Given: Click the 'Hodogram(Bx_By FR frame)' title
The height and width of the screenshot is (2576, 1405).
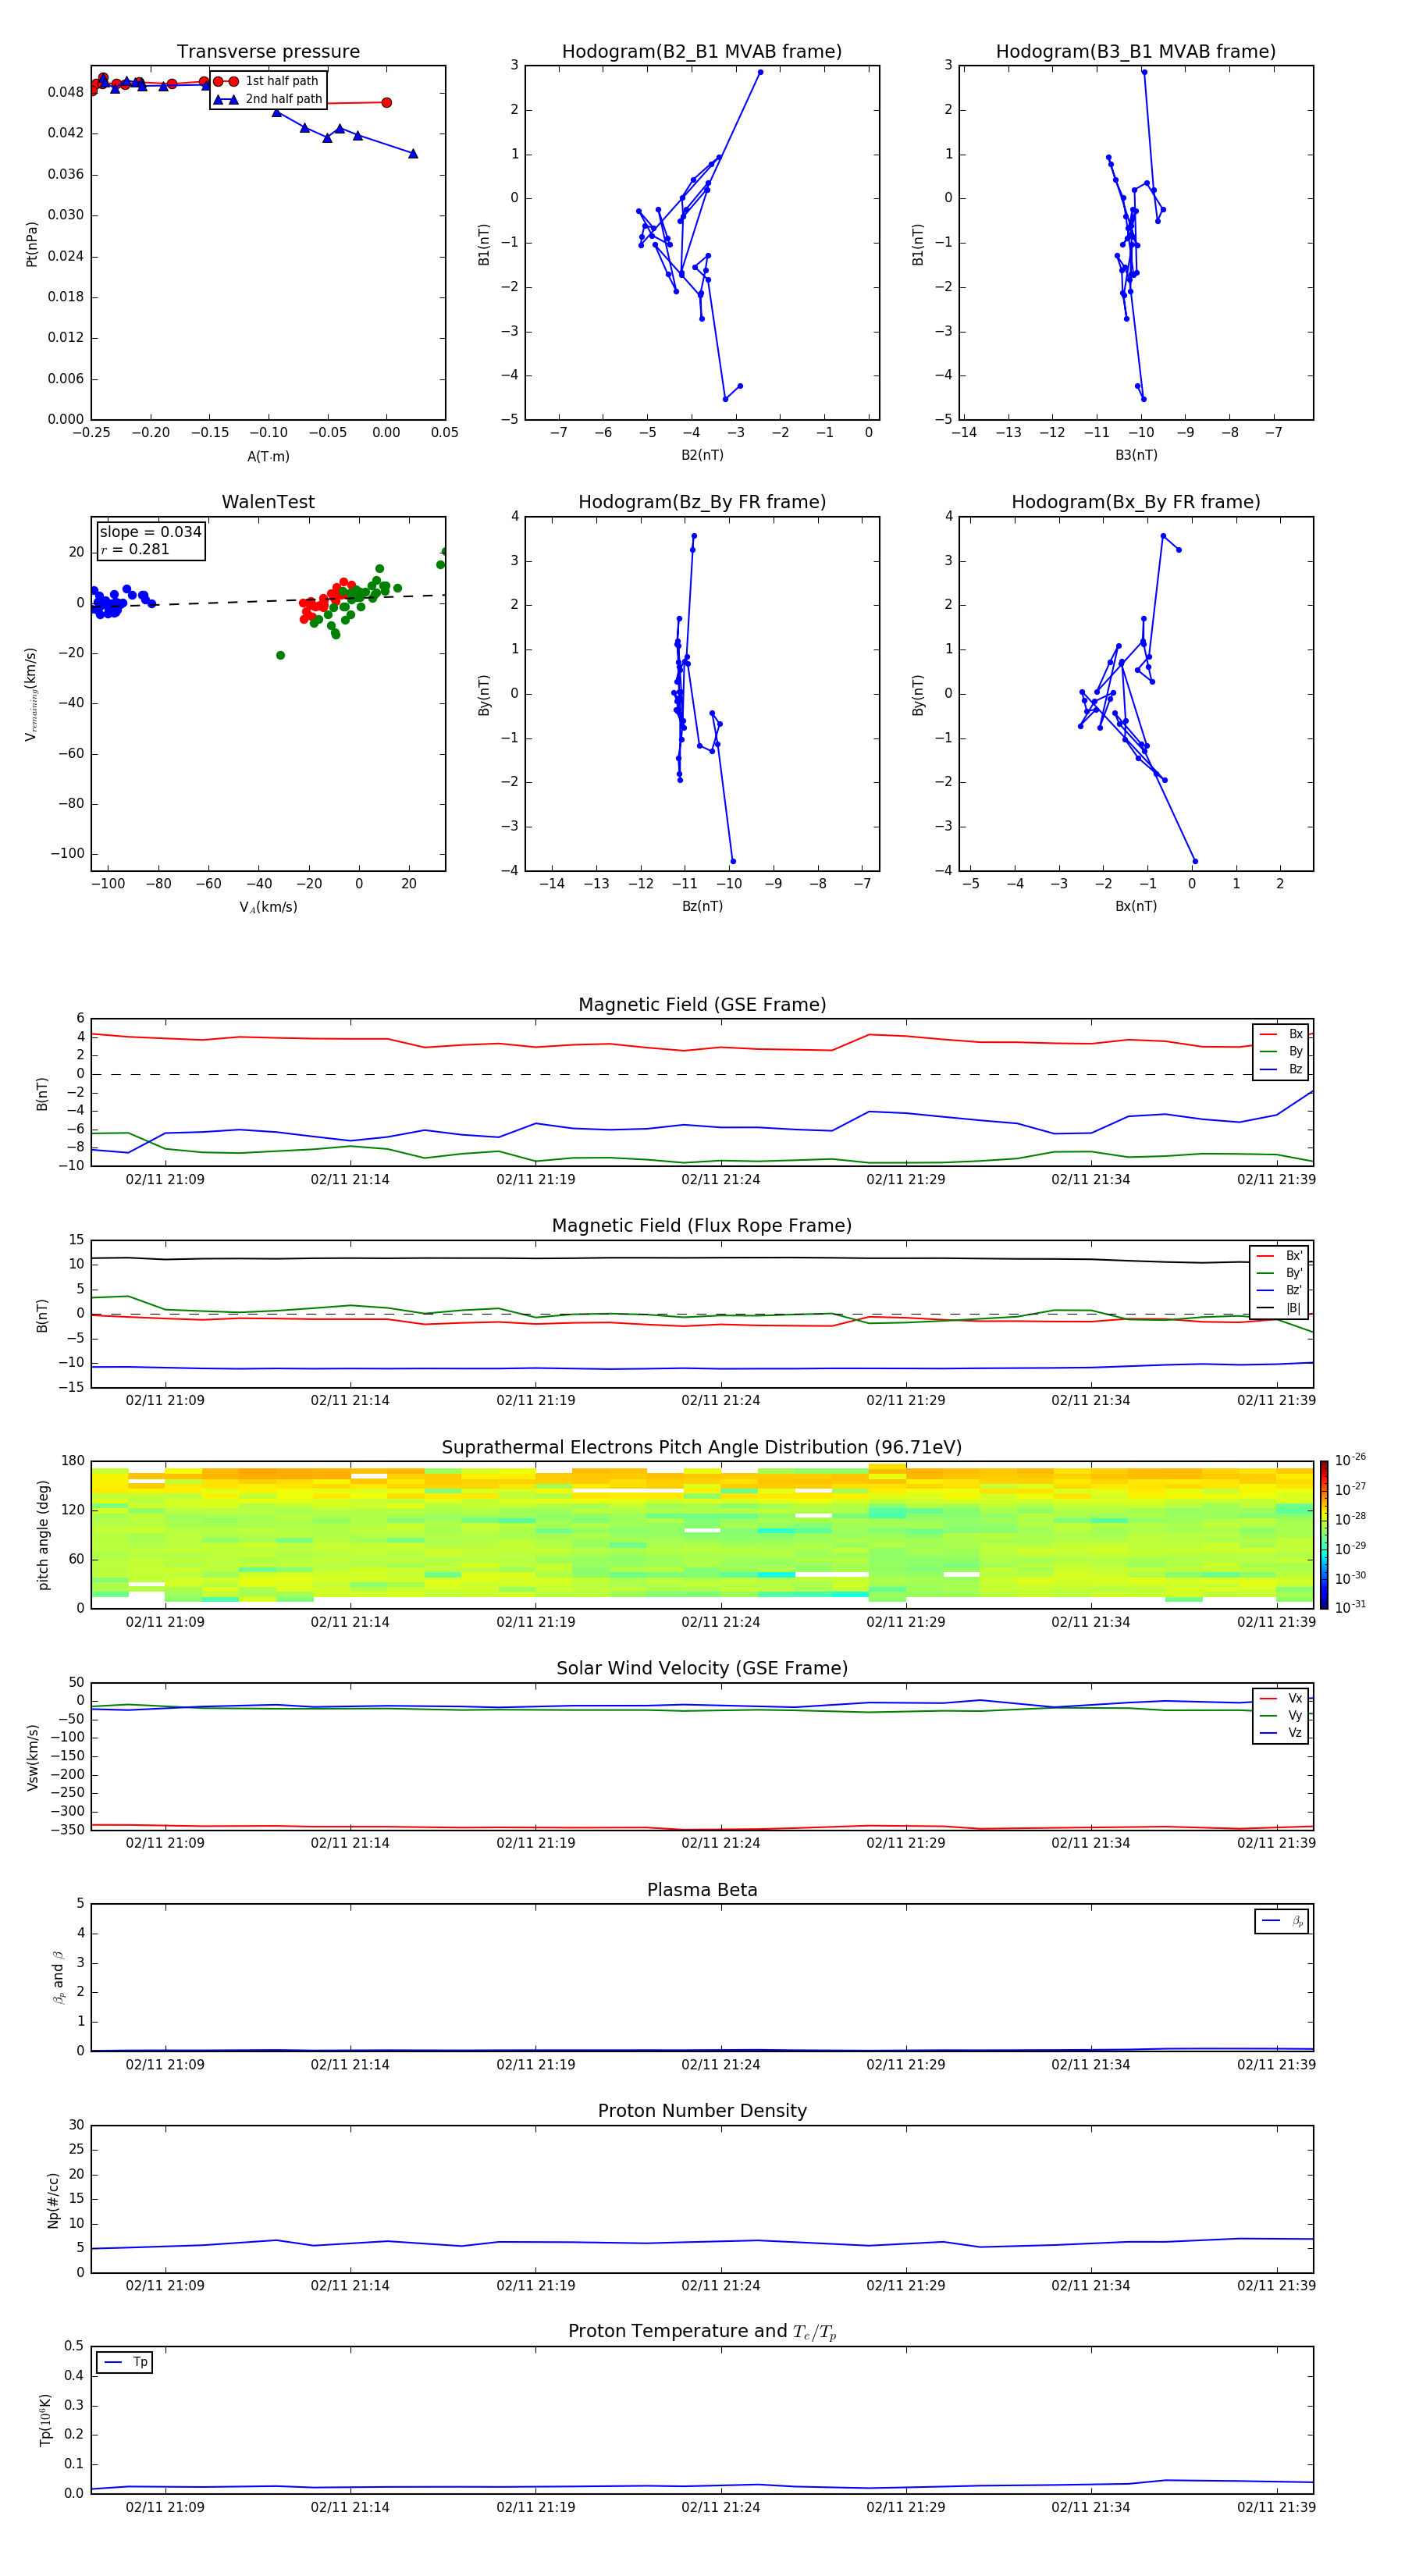Looking at the screenshot, I should tap(1135, 502).
